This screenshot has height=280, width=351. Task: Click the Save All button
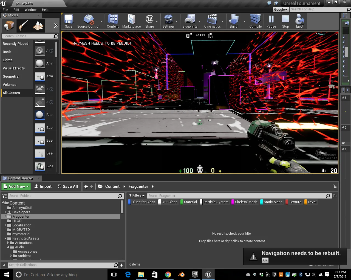tap(68, 186)
